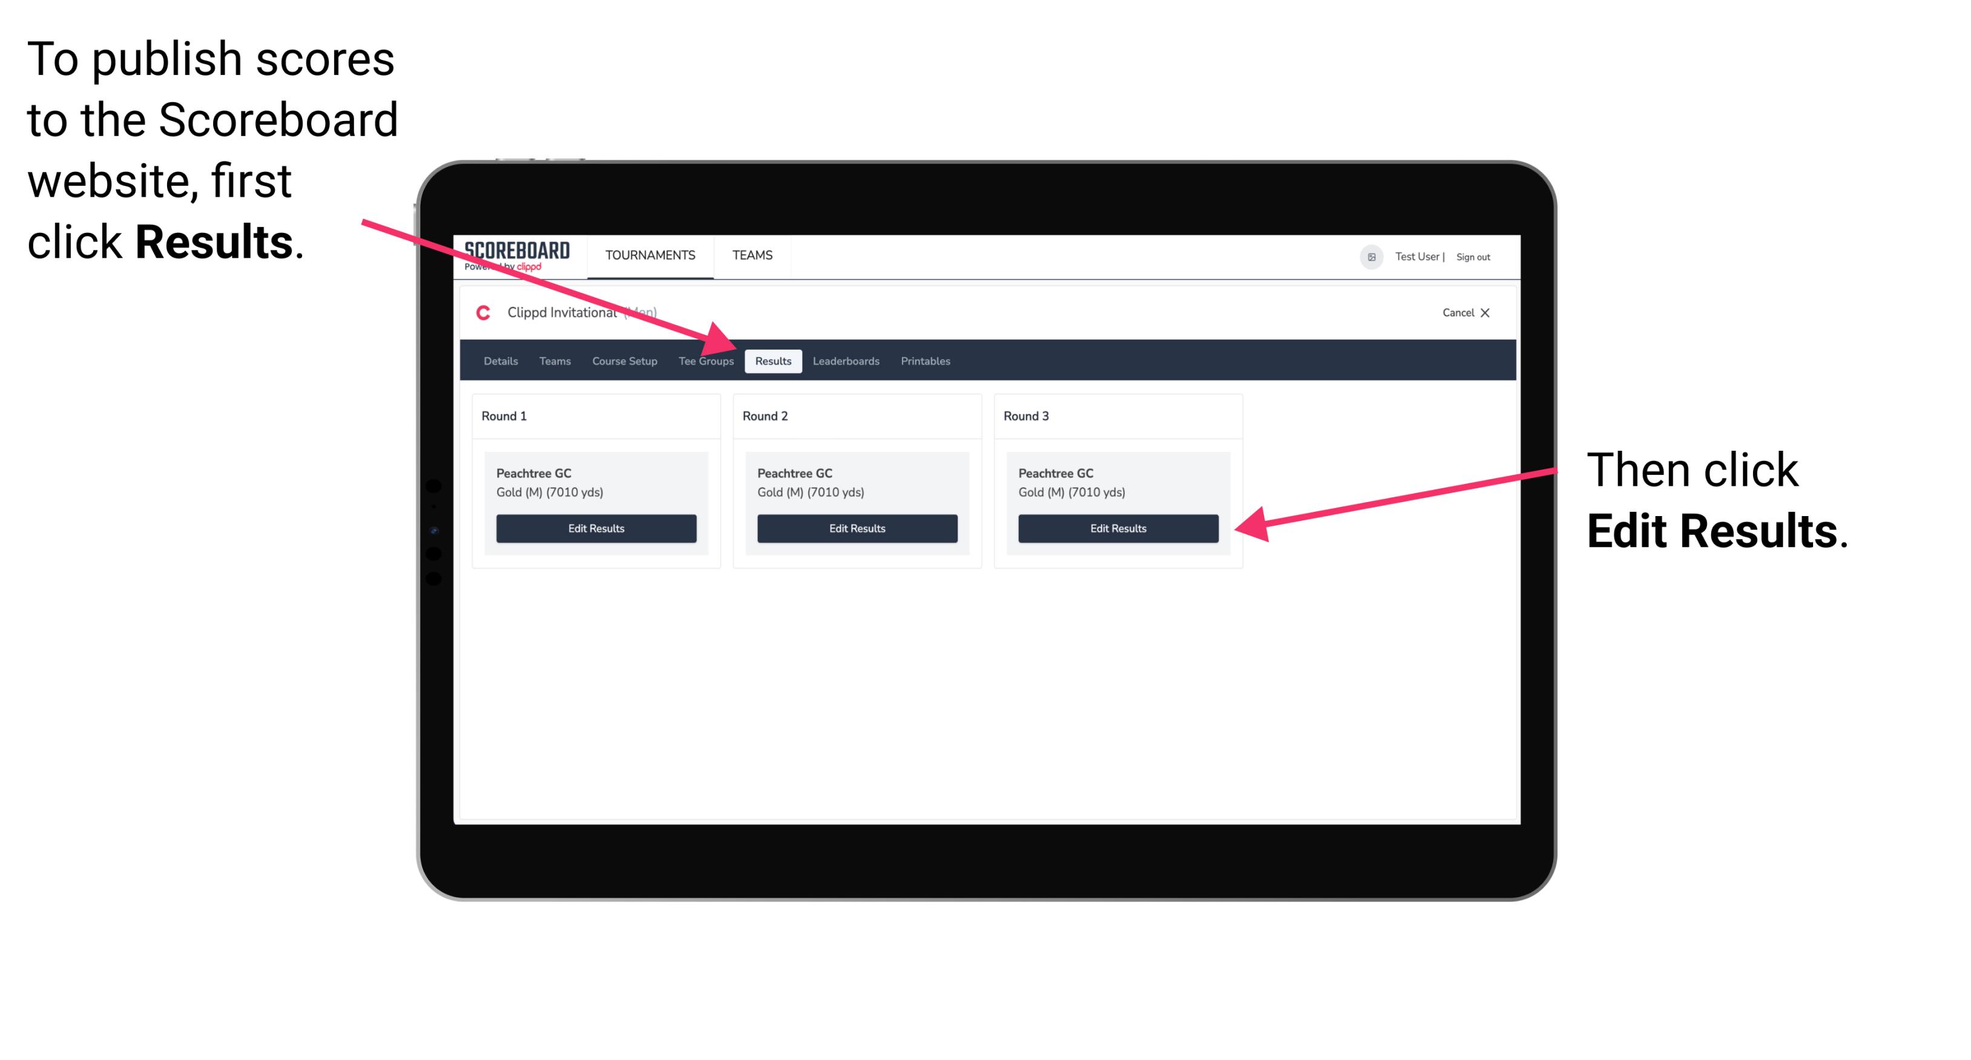This screenshot has height=1060, width=1971.
Task: Click the Tee Groups tab
Action: (x=706, y=362)
